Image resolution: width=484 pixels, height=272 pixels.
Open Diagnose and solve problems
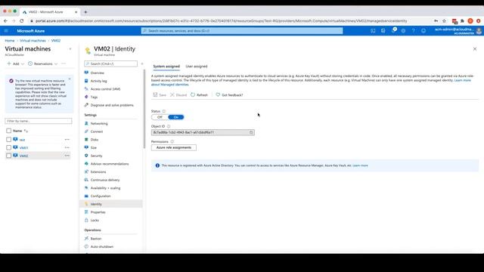pyautogui.click(x=112, y=105)
